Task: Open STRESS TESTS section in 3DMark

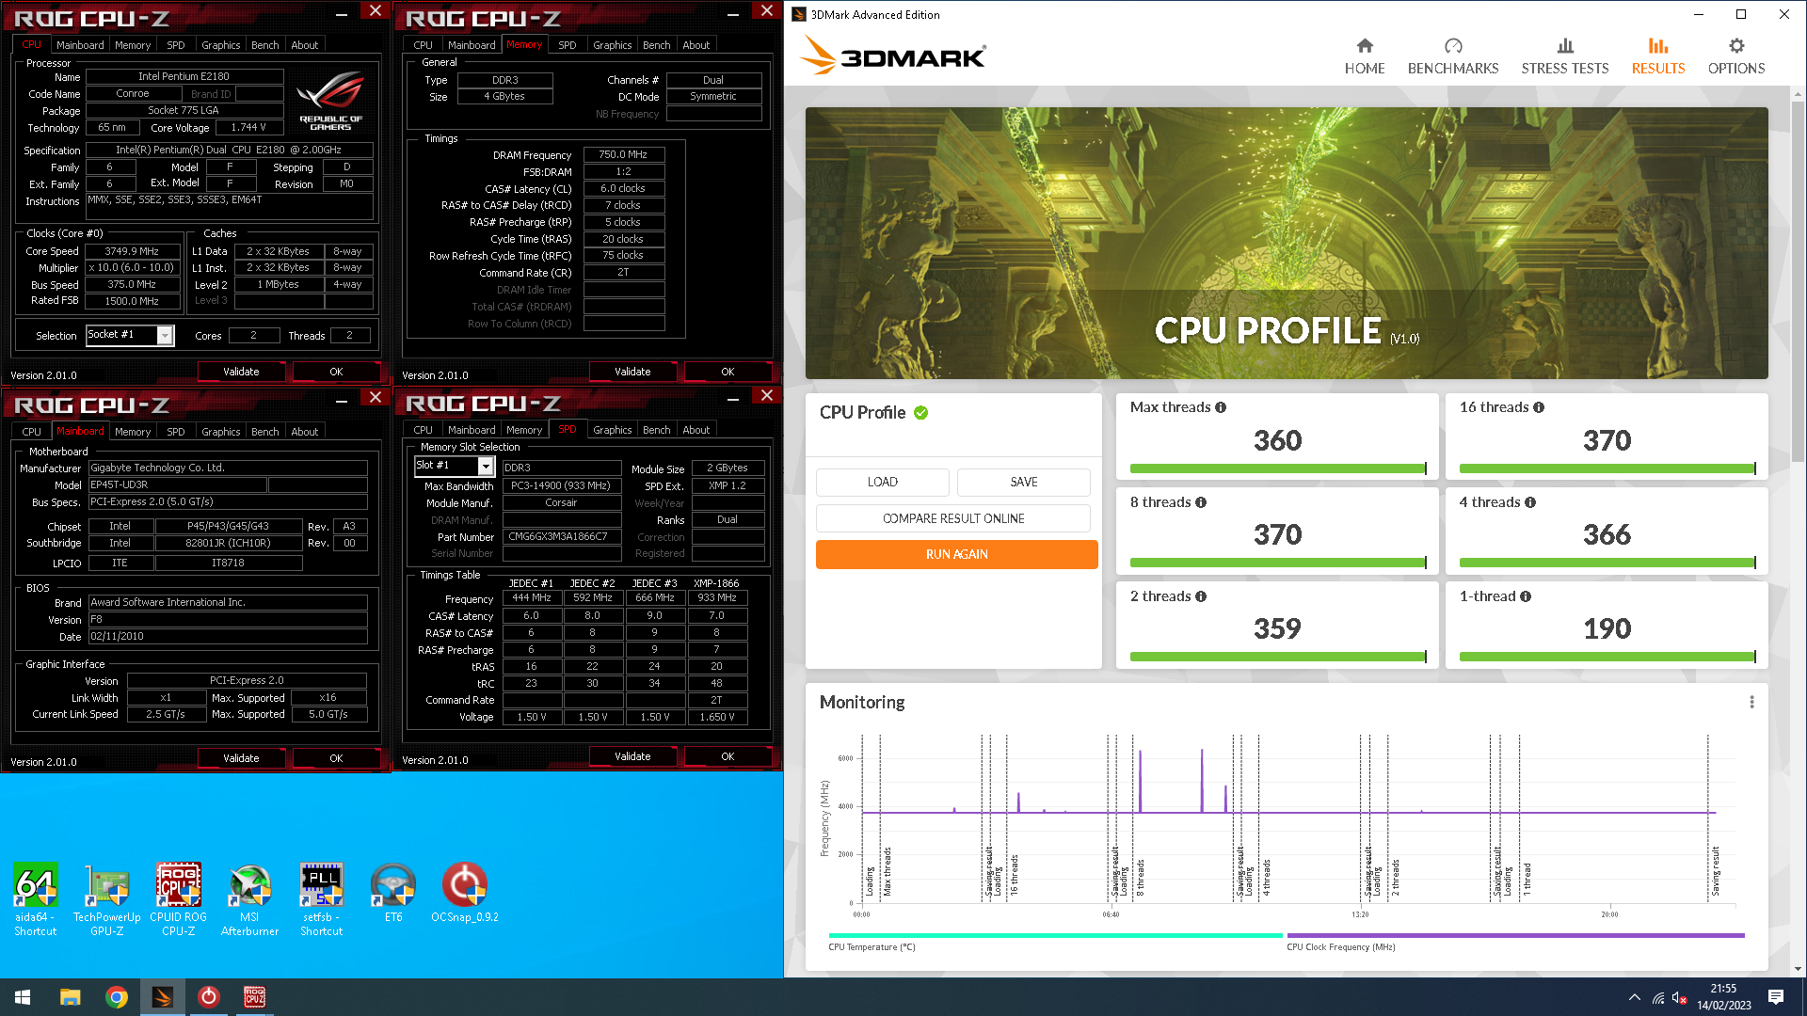Action: point(1564,56)
